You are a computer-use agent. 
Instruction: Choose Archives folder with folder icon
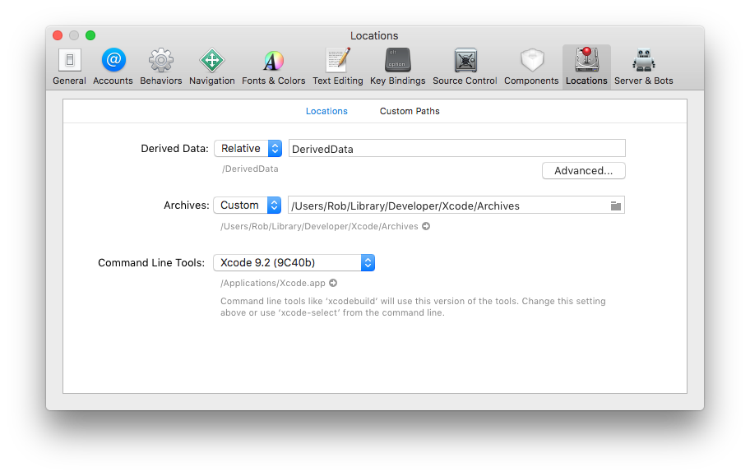(x=616, y=206)
